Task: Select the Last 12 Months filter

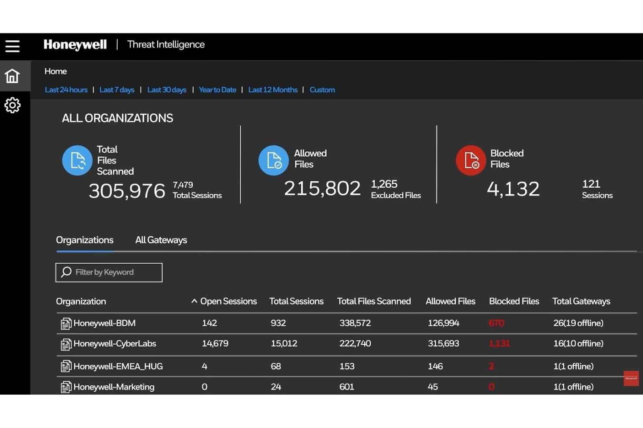Action: (x=272, y=90)
